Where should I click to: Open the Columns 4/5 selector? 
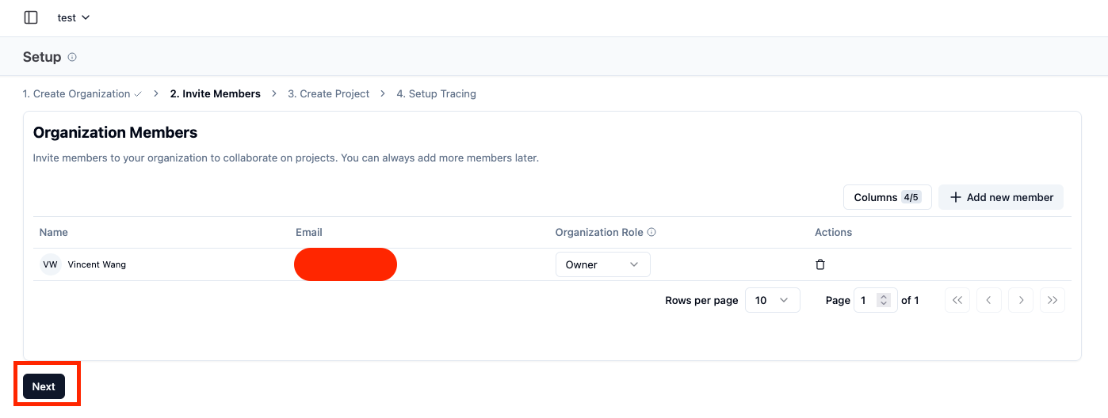(x=887, y=197)
